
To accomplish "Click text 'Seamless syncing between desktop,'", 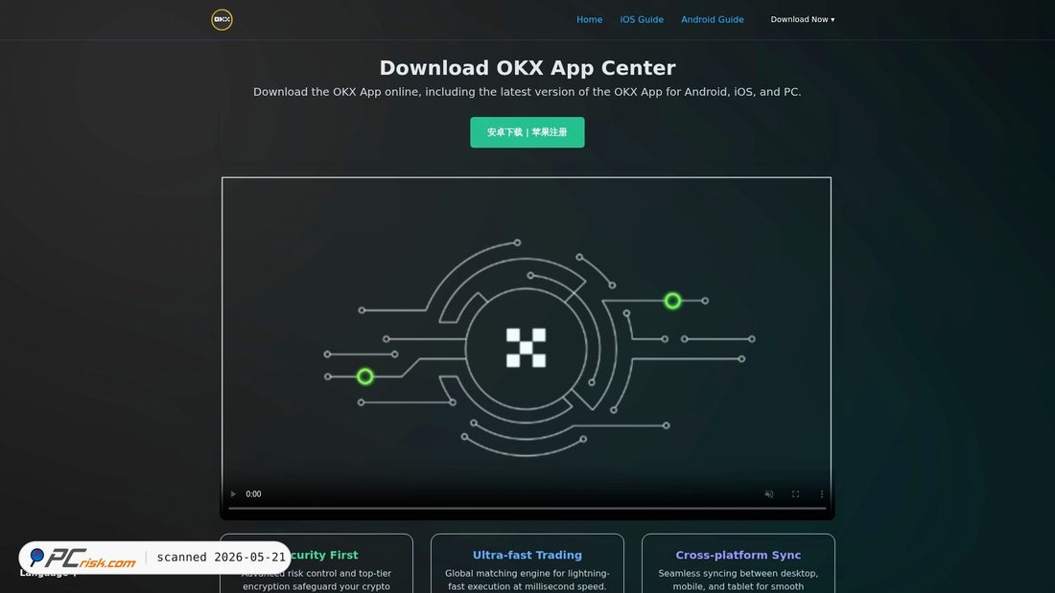I will point(738,574).
